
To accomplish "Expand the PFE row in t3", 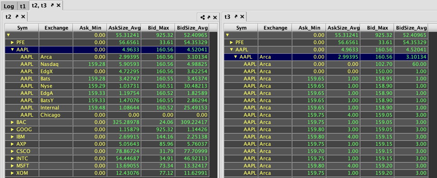I will (231, 42).
